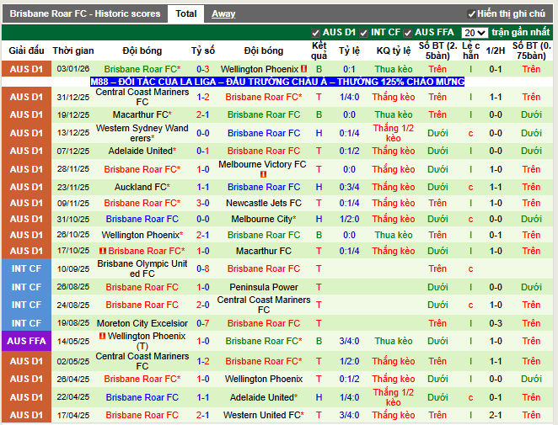Image resolution: width=558 pixels, height=425 pixels.
Task: Click the Thời gian column header
Action: (x=73, y=50)
